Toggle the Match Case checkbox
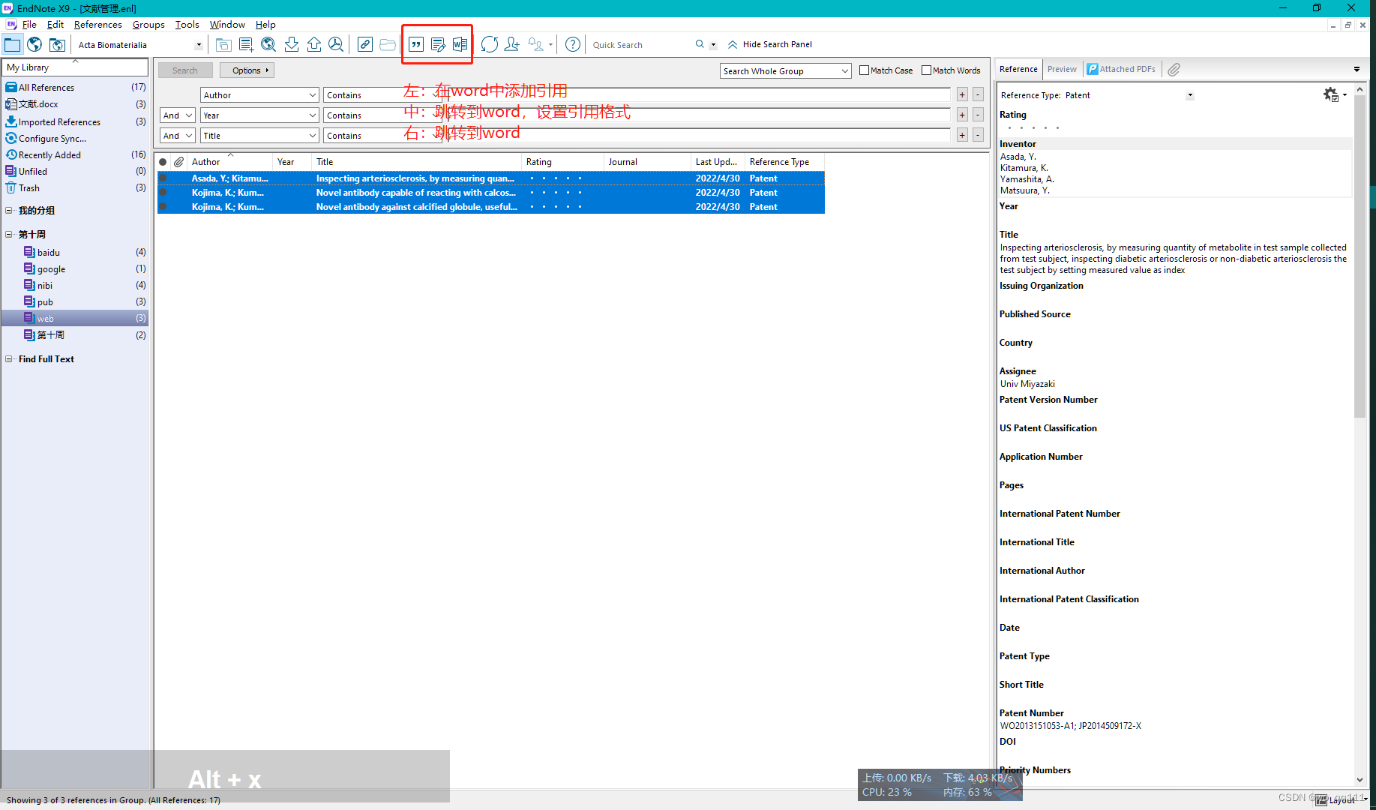Screen dimensions: 1376x810 click(864, 70)
